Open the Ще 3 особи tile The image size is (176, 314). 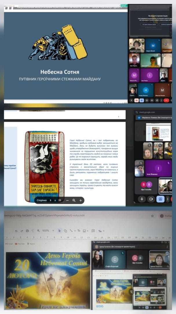(x=146, y=186)
